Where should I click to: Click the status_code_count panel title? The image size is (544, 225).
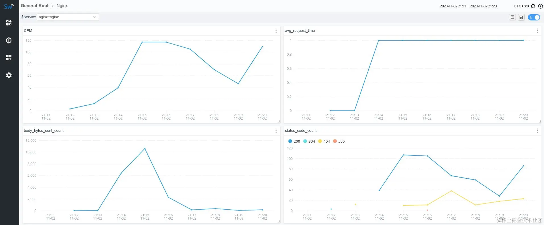[301, 131]
